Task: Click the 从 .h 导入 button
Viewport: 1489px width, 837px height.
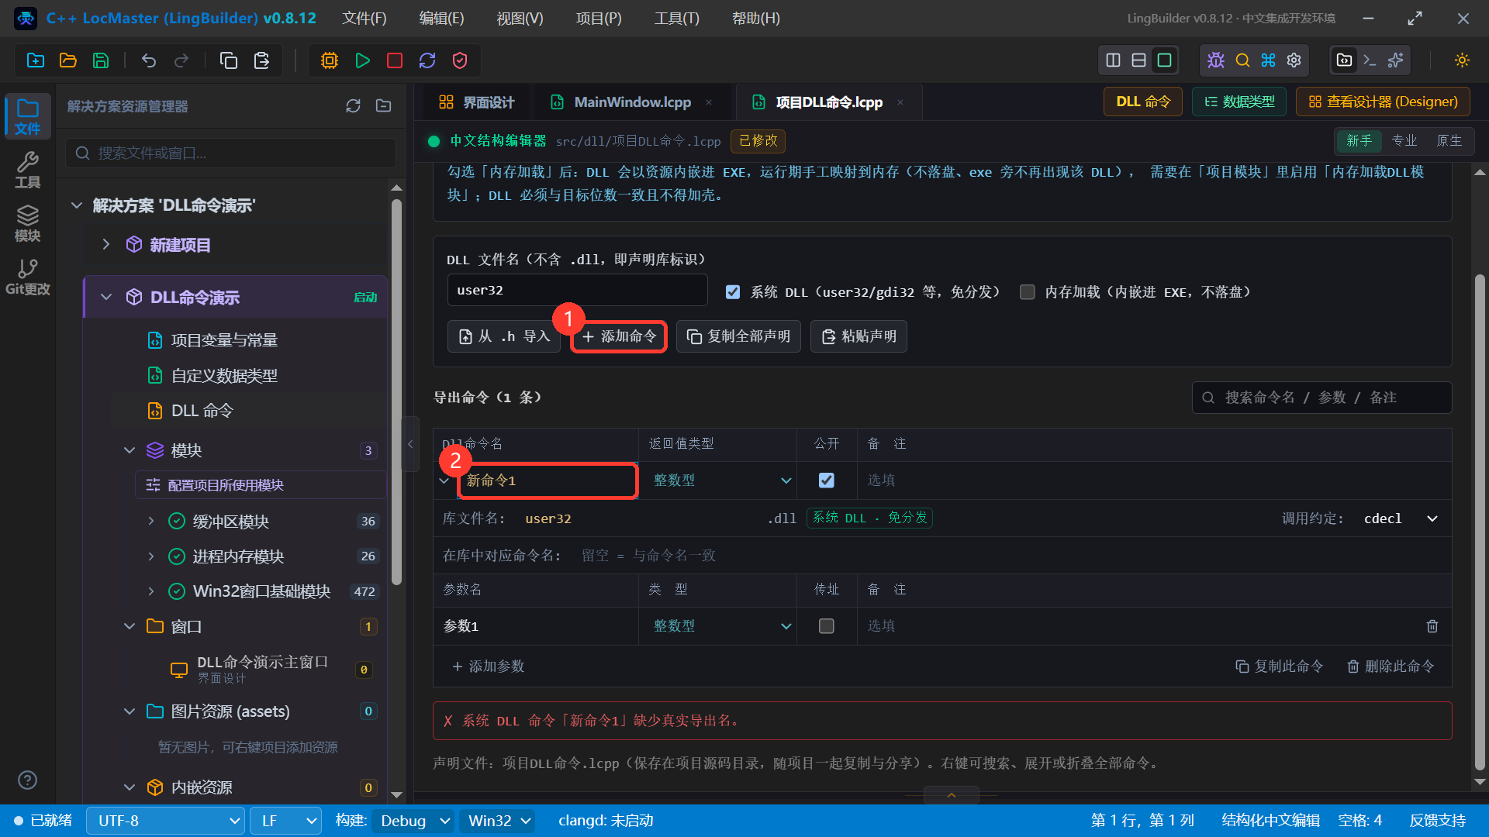Action: tap(504, 336)
